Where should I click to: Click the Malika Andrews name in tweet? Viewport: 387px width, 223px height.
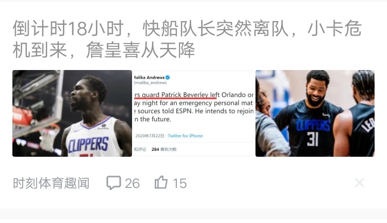click(149, 78)
